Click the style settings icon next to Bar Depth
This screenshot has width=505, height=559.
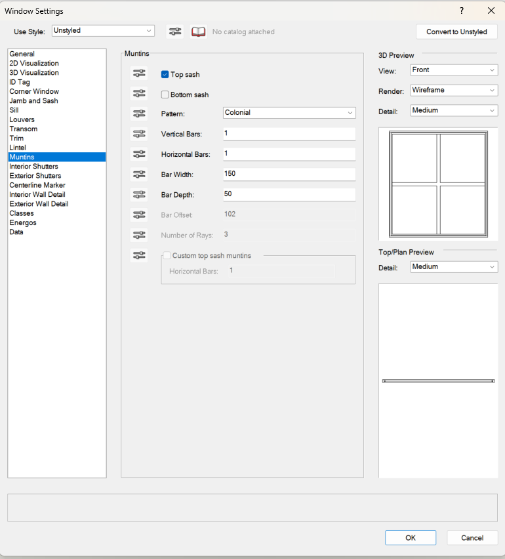click(139, 194)
